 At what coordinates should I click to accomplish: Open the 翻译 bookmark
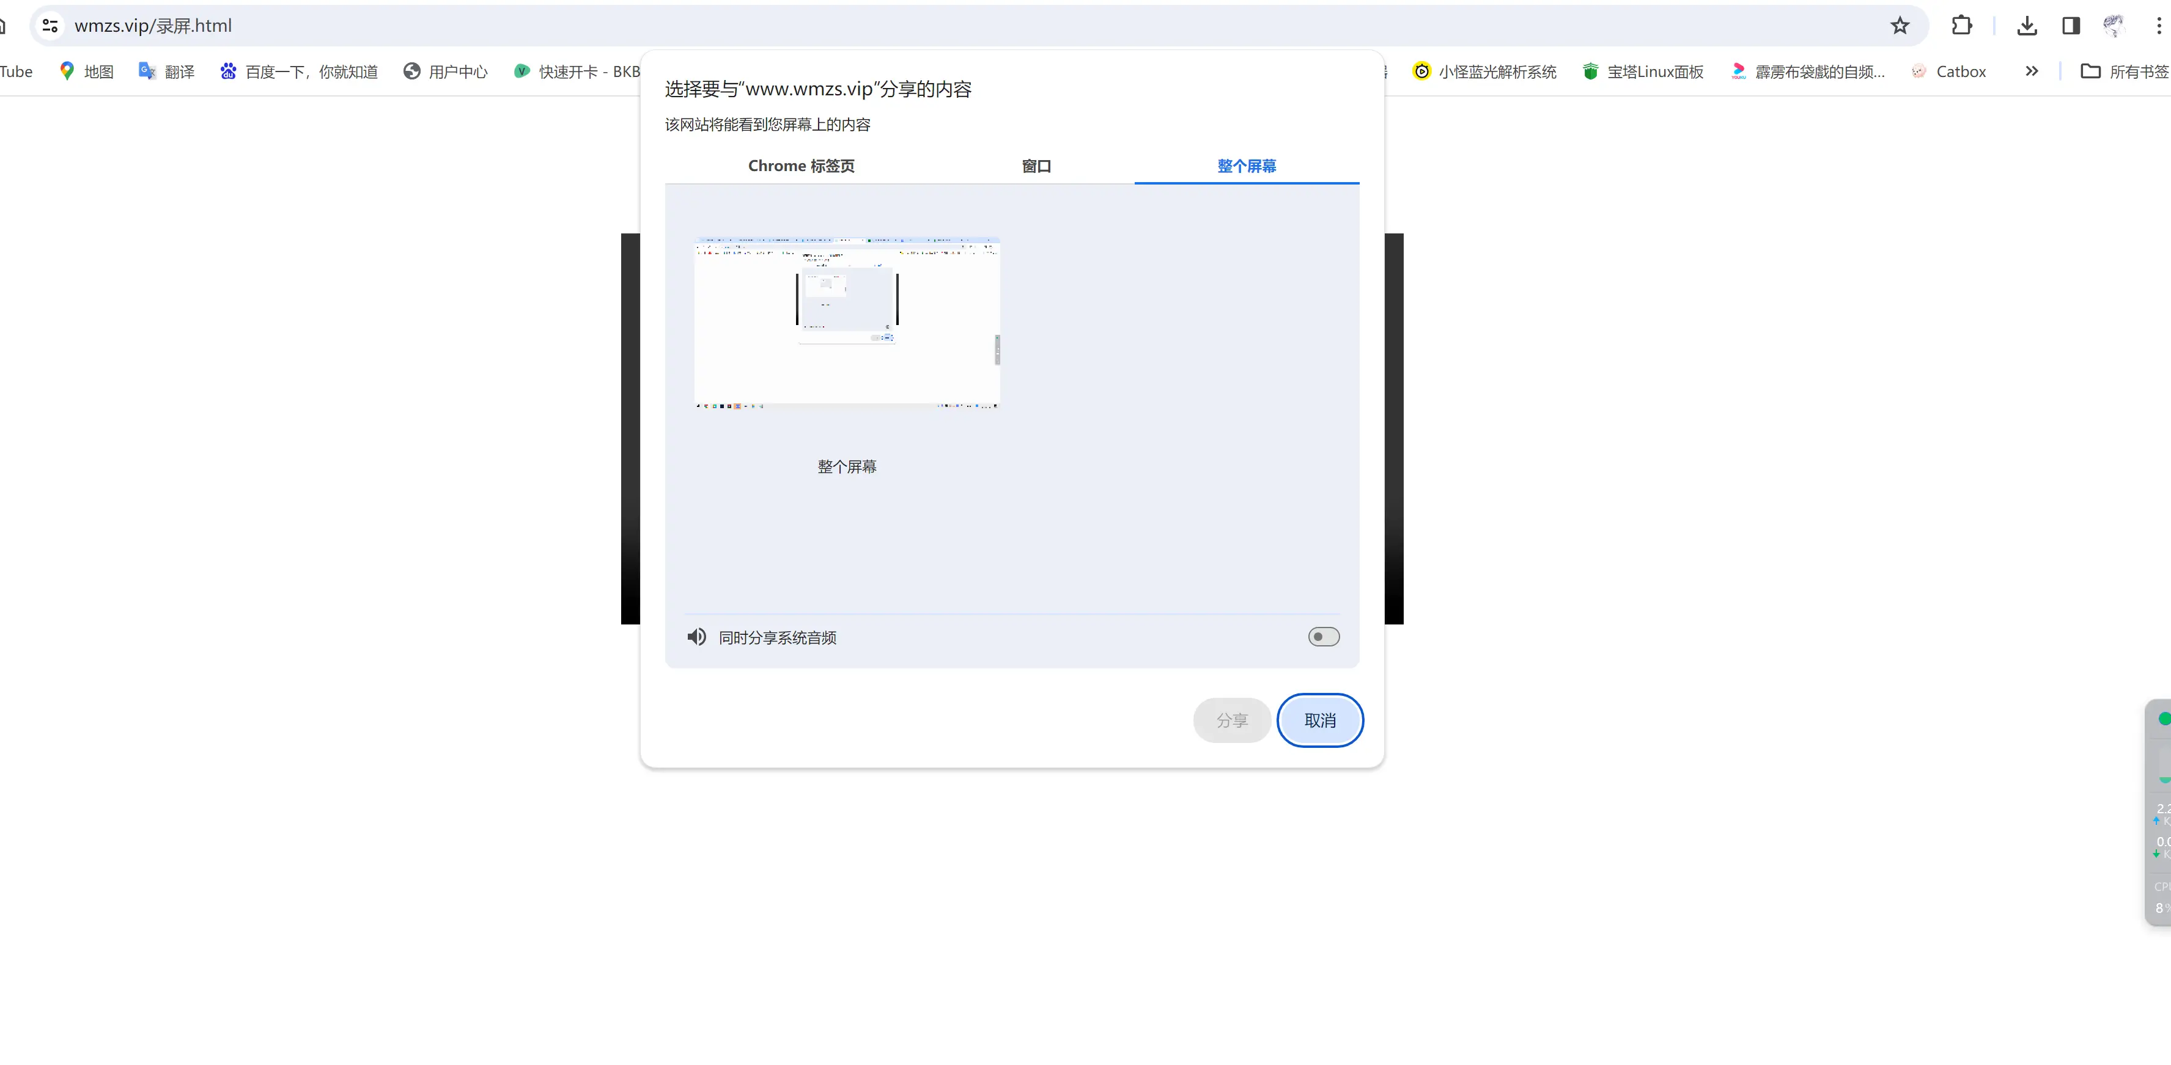click(166, 71)
